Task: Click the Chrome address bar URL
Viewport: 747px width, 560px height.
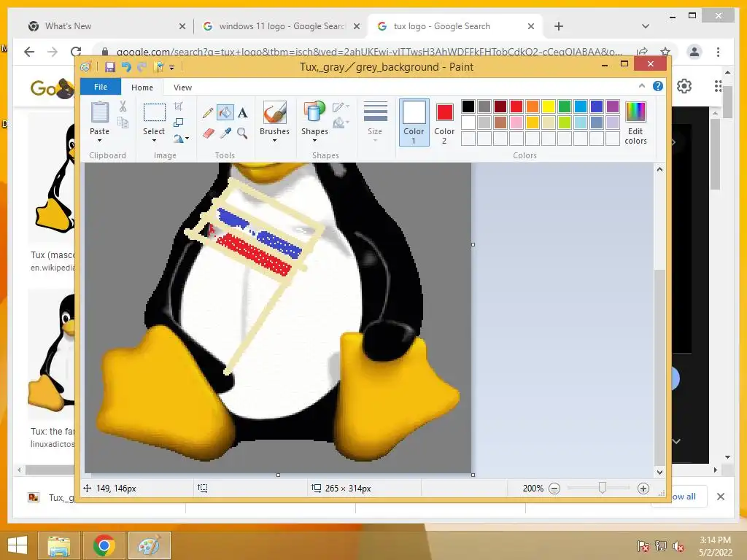Action: [x=369, y=52]
